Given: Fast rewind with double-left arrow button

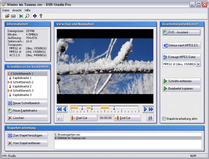Looking at the screenshot, I should [x=59, y=109].
